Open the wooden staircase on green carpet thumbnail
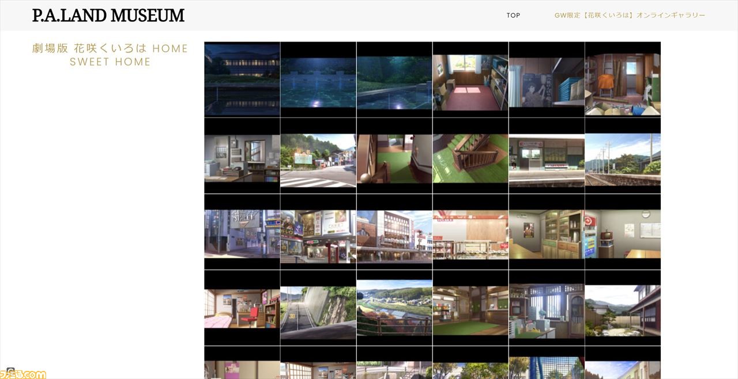The image size is (738, 379). 470,156
